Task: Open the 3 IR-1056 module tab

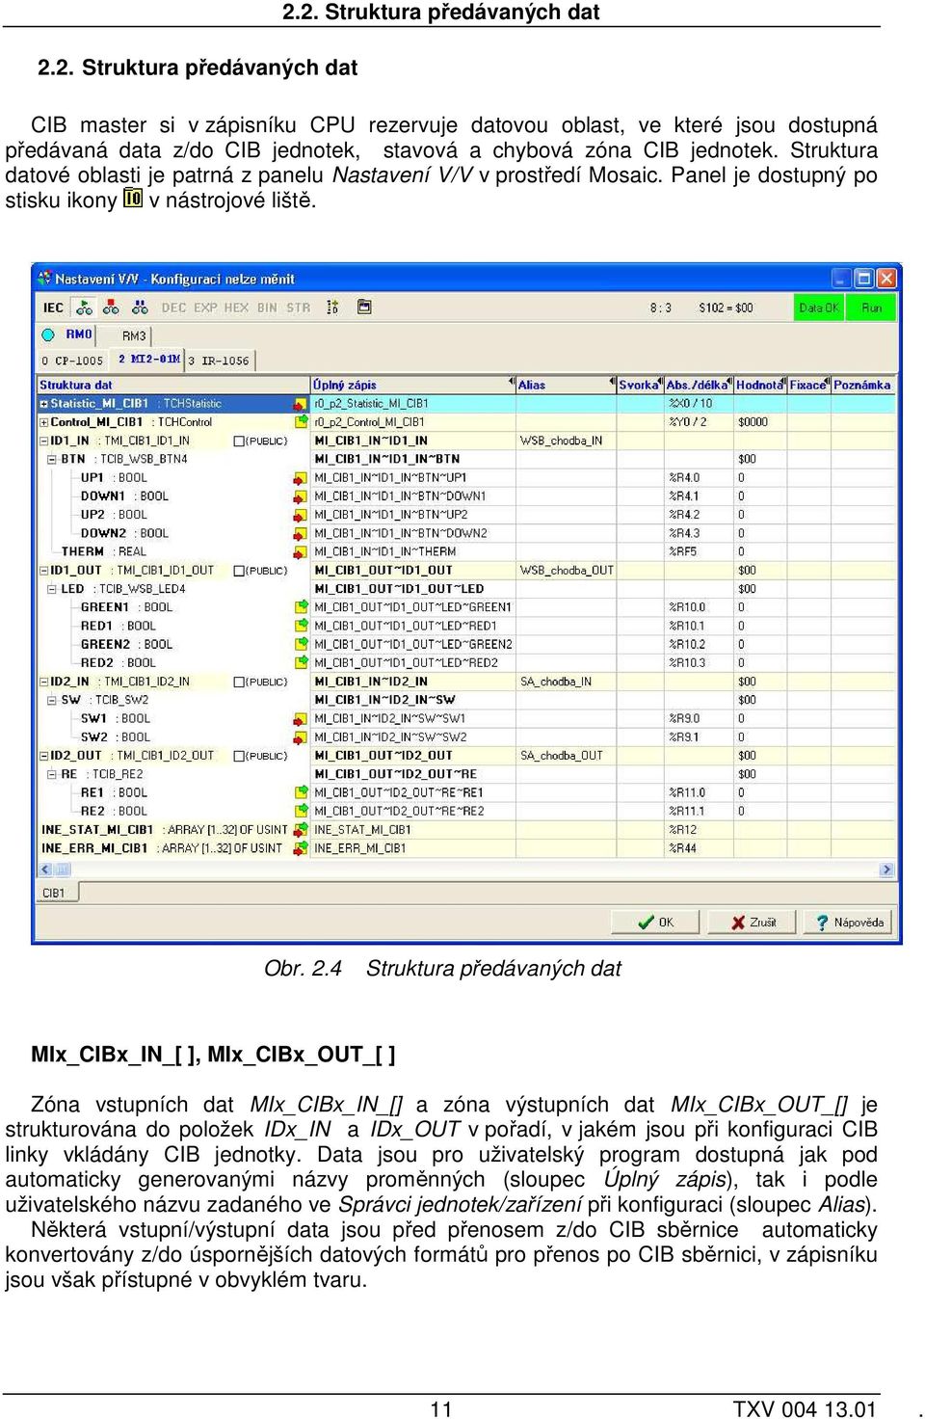Action: coord(219,361)
